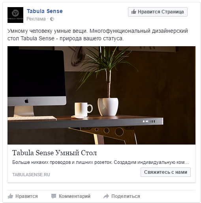Click the white coffee mug in the photo
Viewport: 201px width, 203px height.
point(83,109)
